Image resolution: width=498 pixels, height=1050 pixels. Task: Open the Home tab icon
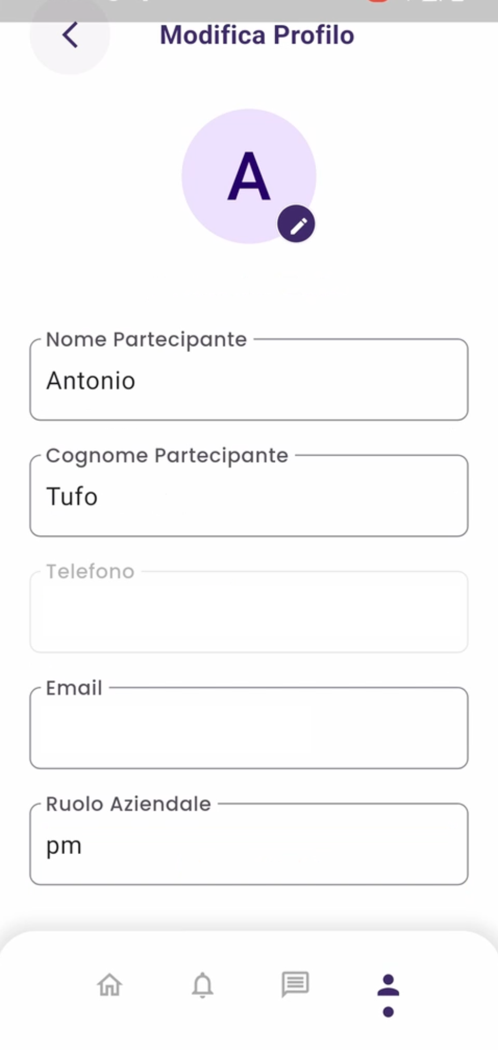[x=109, y=985]
